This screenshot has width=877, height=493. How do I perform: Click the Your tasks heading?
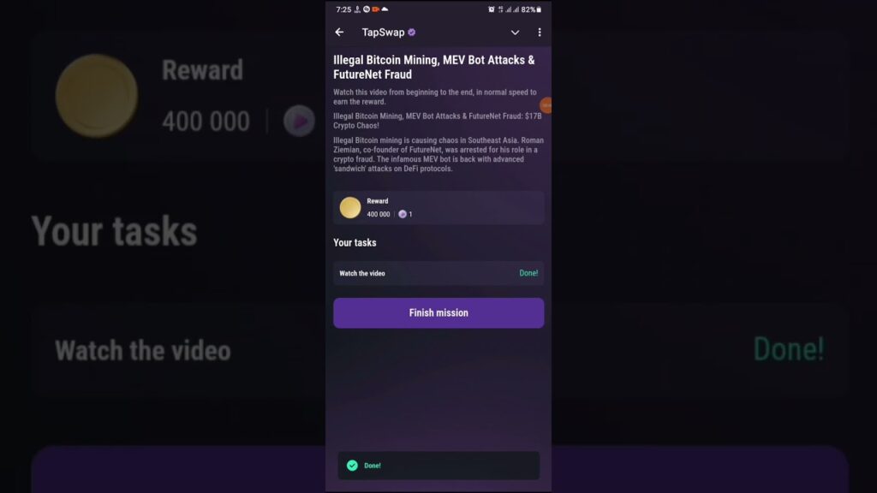tap(355, 242)
